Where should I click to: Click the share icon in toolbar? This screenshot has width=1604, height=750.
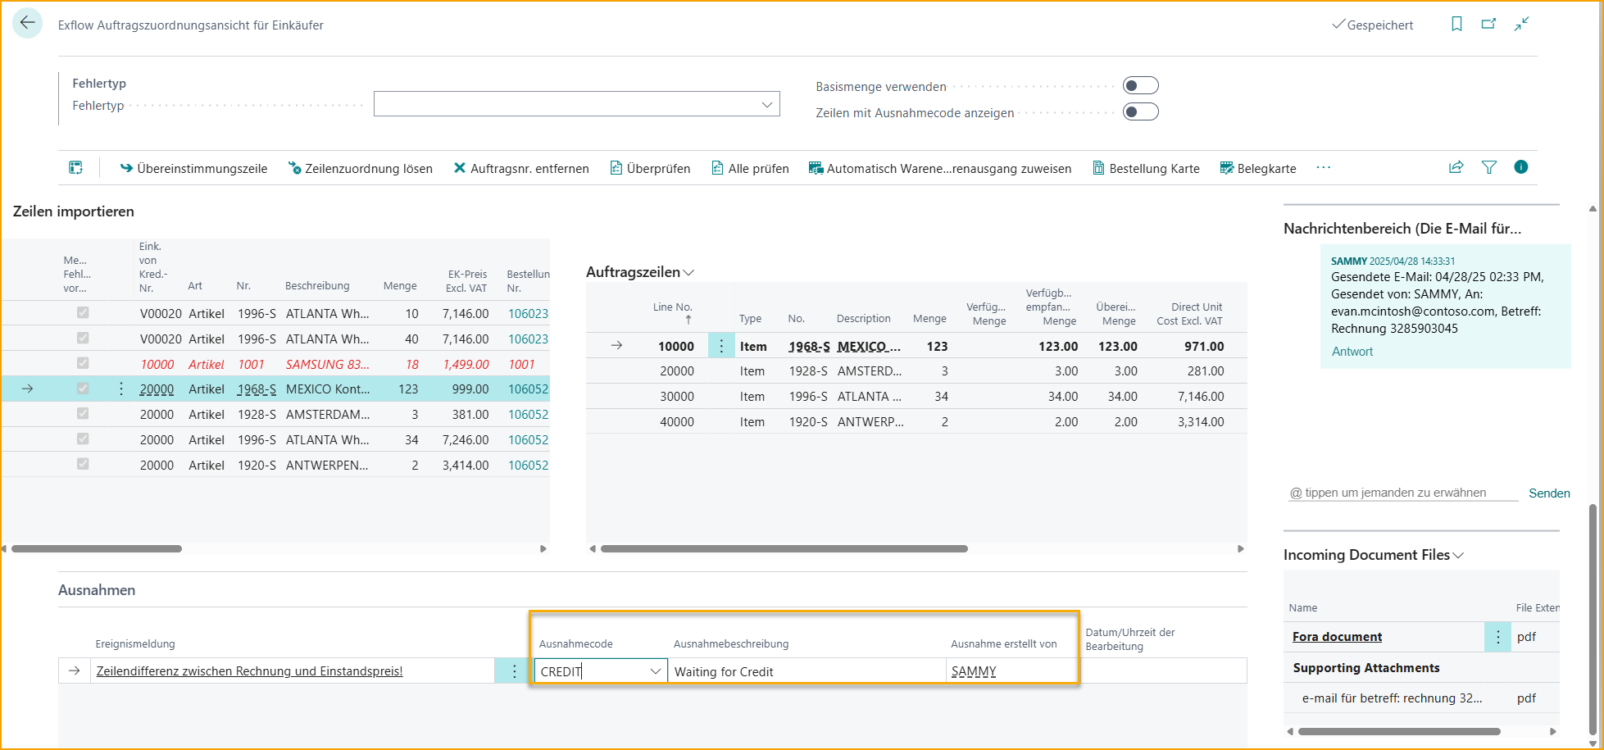tap(1456, 167)
